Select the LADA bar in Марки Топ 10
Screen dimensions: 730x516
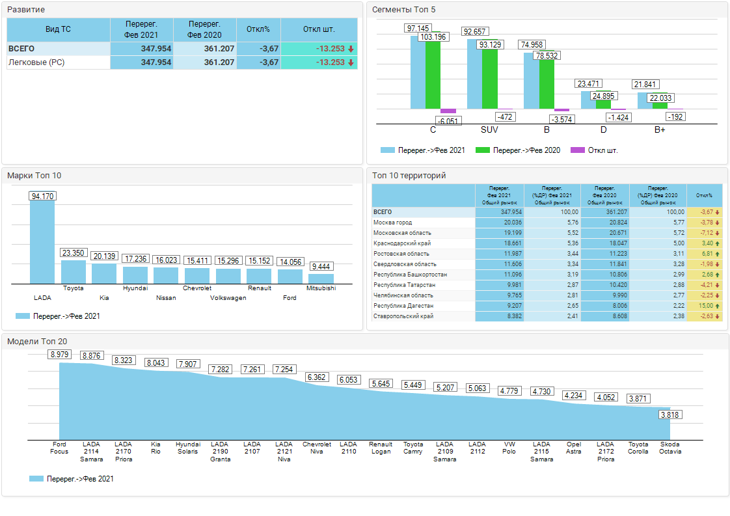[42, 241]
